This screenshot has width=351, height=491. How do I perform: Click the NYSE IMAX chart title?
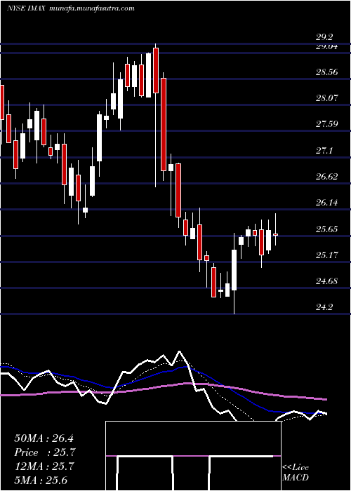pos(27,8)
